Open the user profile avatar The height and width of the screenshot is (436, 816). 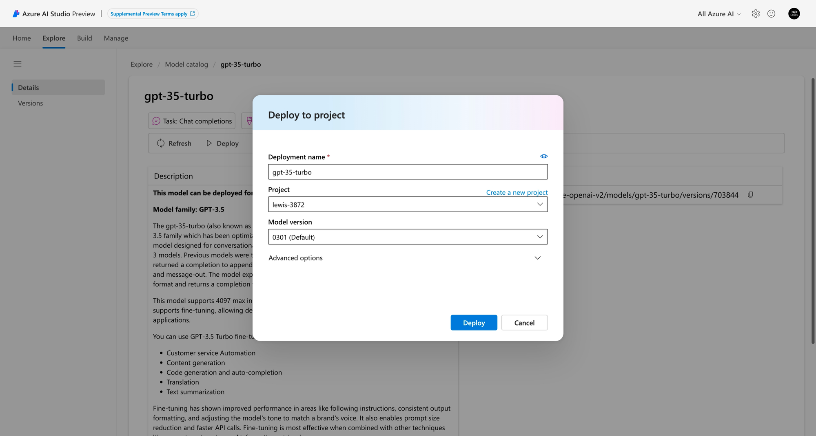794,14
